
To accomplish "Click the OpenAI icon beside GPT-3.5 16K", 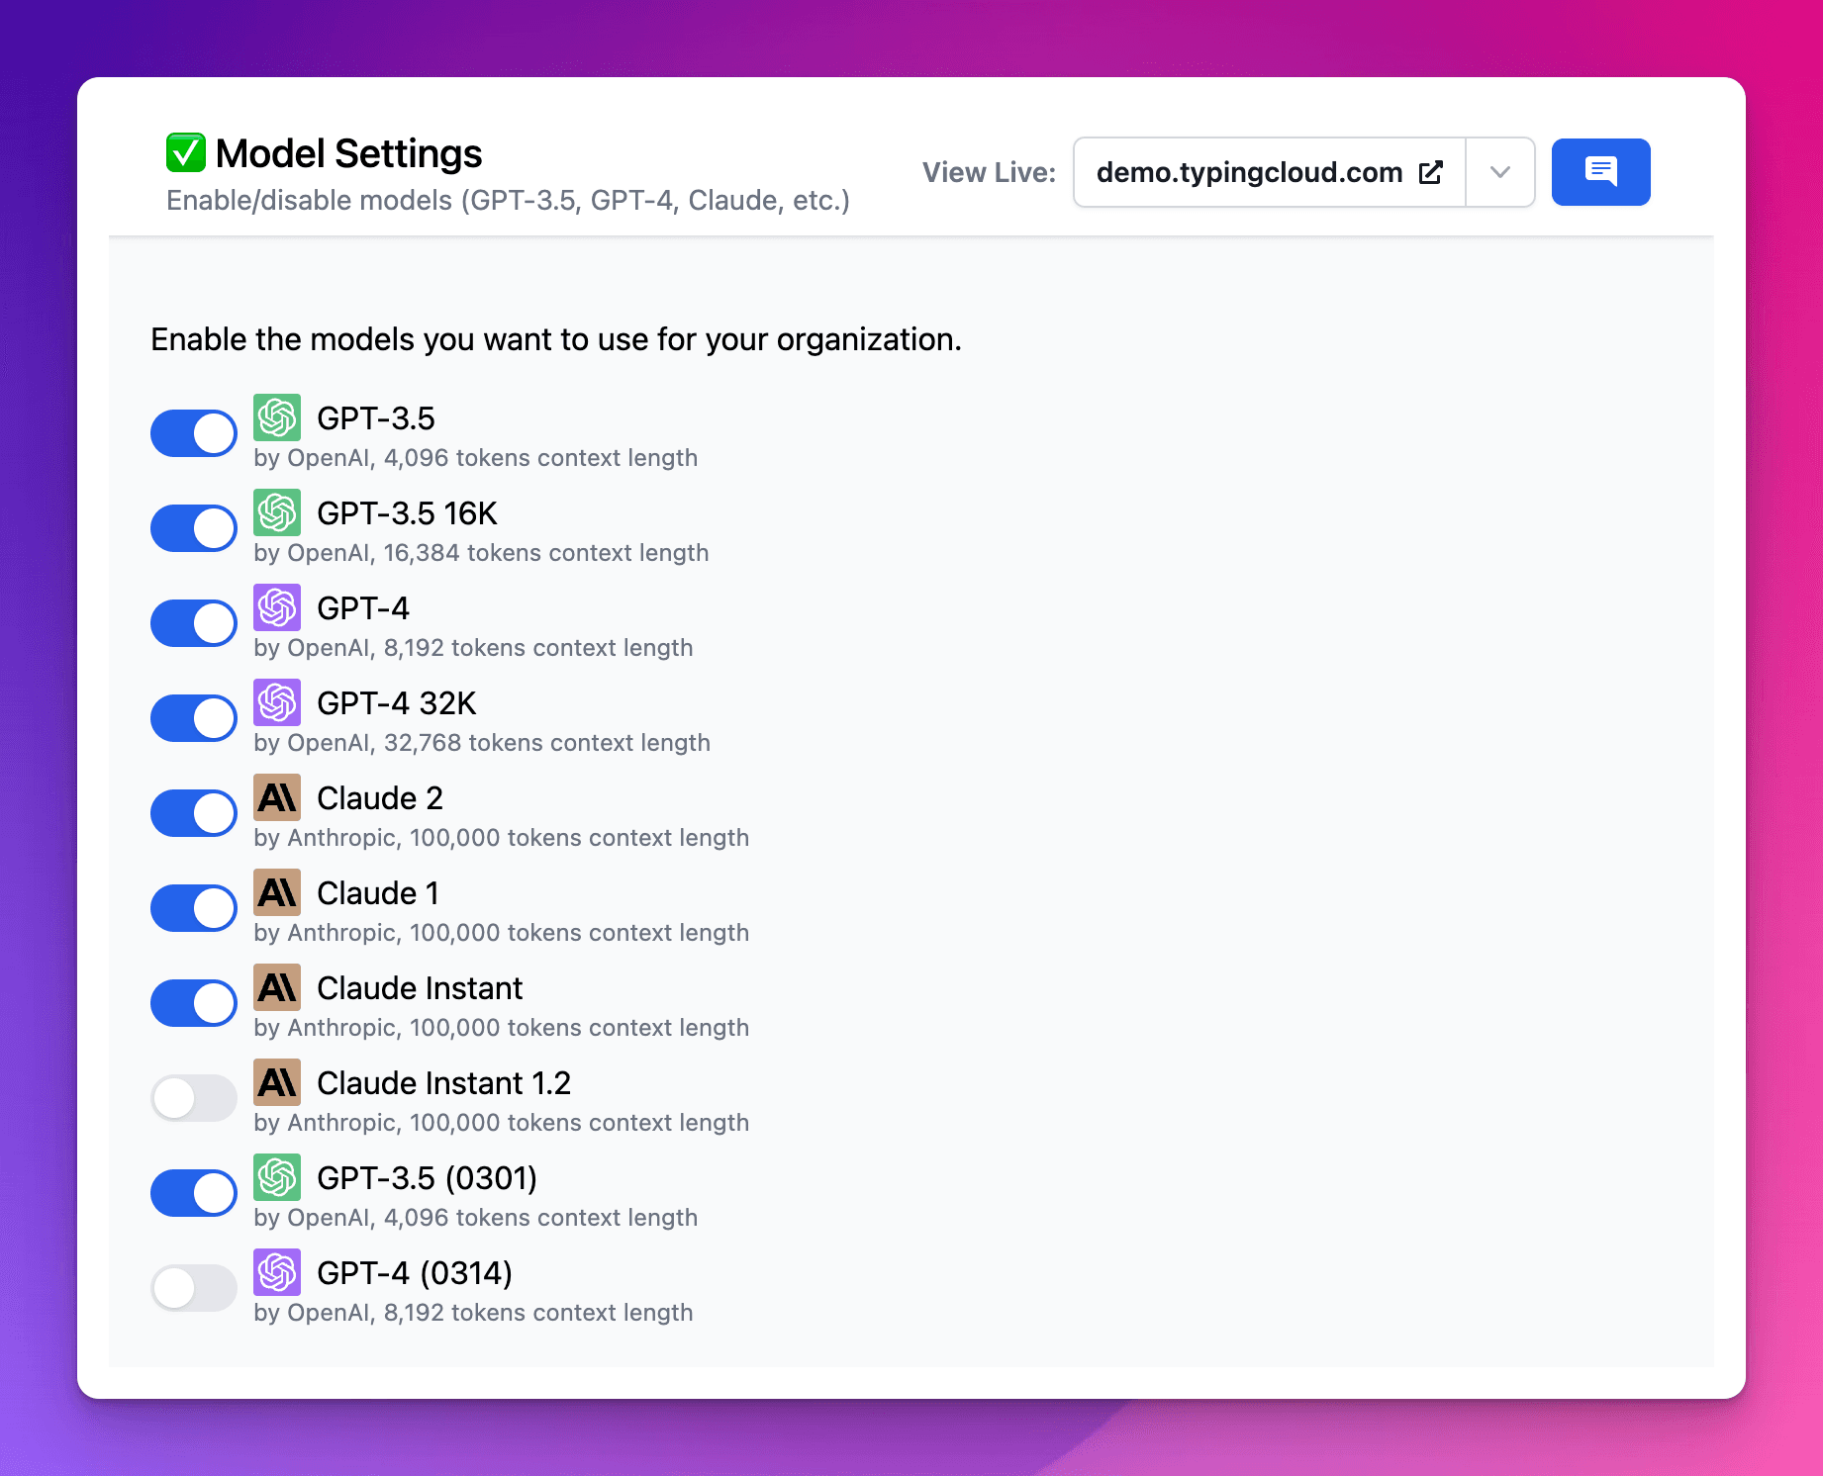I will point(277,512).
